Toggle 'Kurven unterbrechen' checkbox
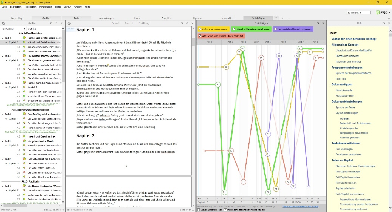392x212 pixels. coord(199,210)
